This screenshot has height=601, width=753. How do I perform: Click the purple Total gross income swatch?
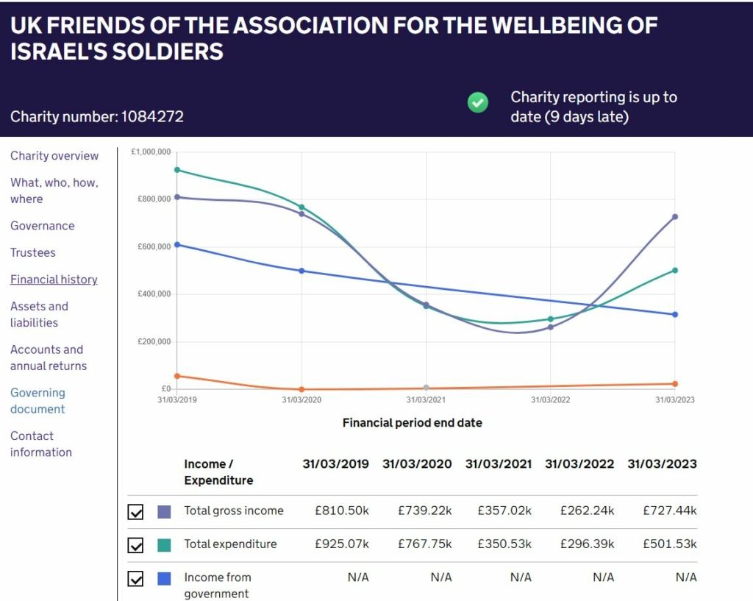164,512
